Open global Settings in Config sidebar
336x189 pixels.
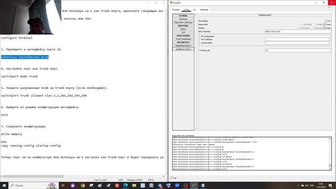coord(183,19)
